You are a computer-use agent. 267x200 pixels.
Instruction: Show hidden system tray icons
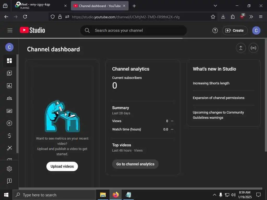click(215, 195)
